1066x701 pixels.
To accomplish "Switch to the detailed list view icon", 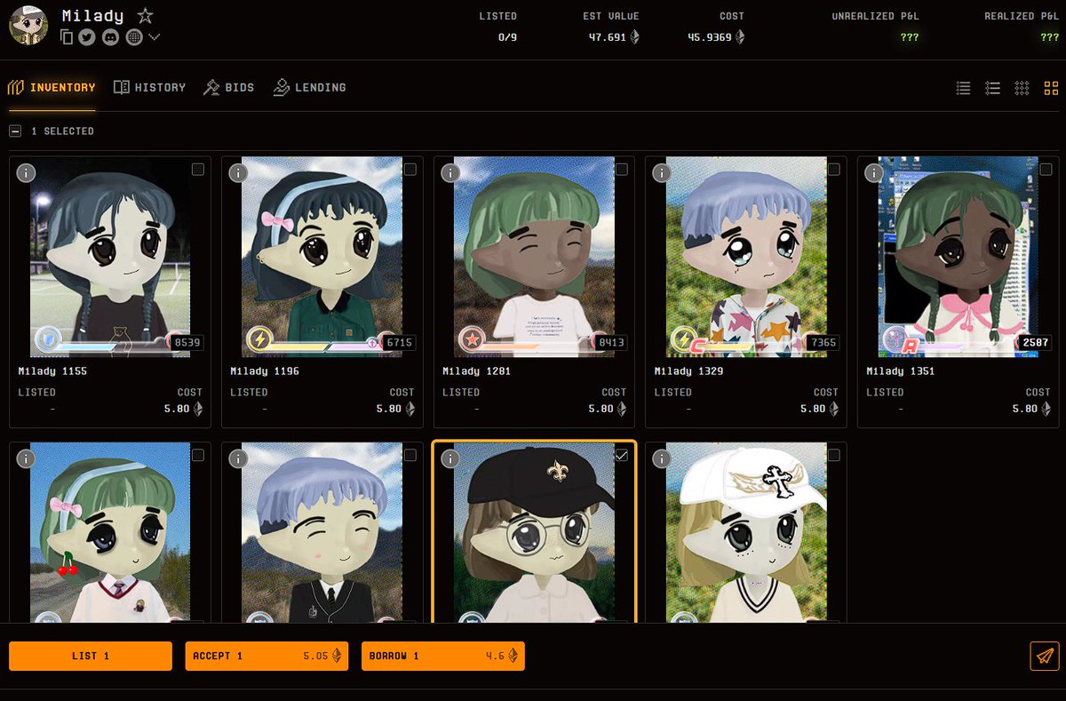I will point(993,88).
